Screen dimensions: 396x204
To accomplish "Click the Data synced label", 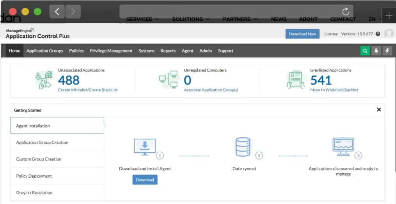I will (x=244, y=169).
